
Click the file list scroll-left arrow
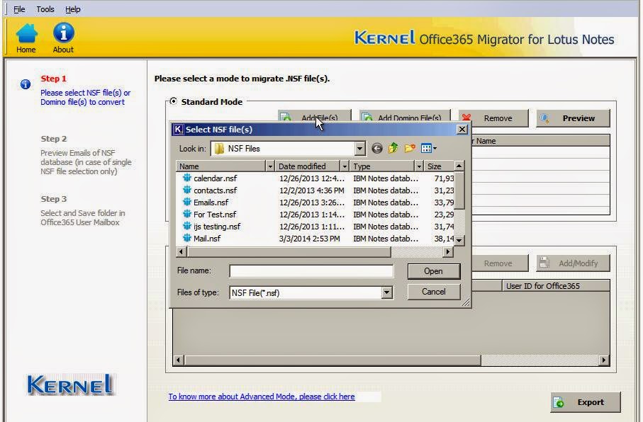181,252
